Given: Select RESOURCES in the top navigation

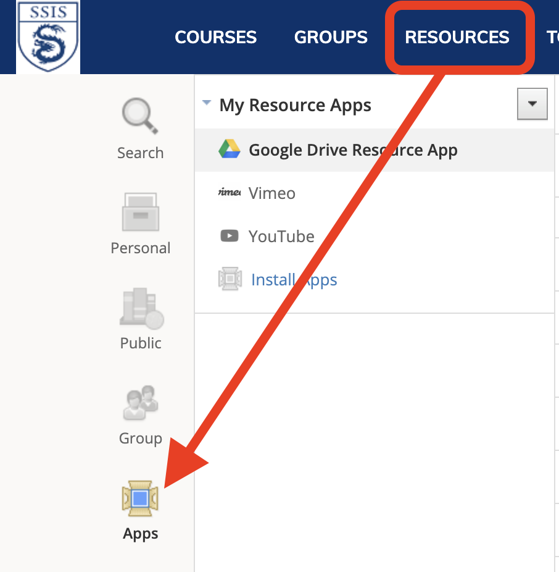Looking at the screenshot, I should (457, 37).
